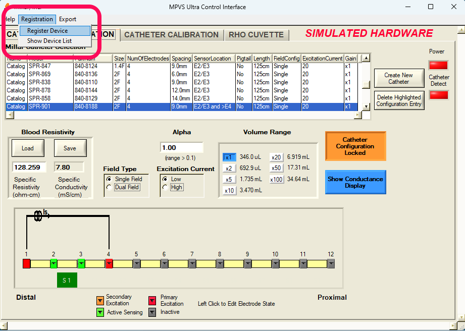Click the catheter table scroll-right arrow
465x331 pixels.
358,115
